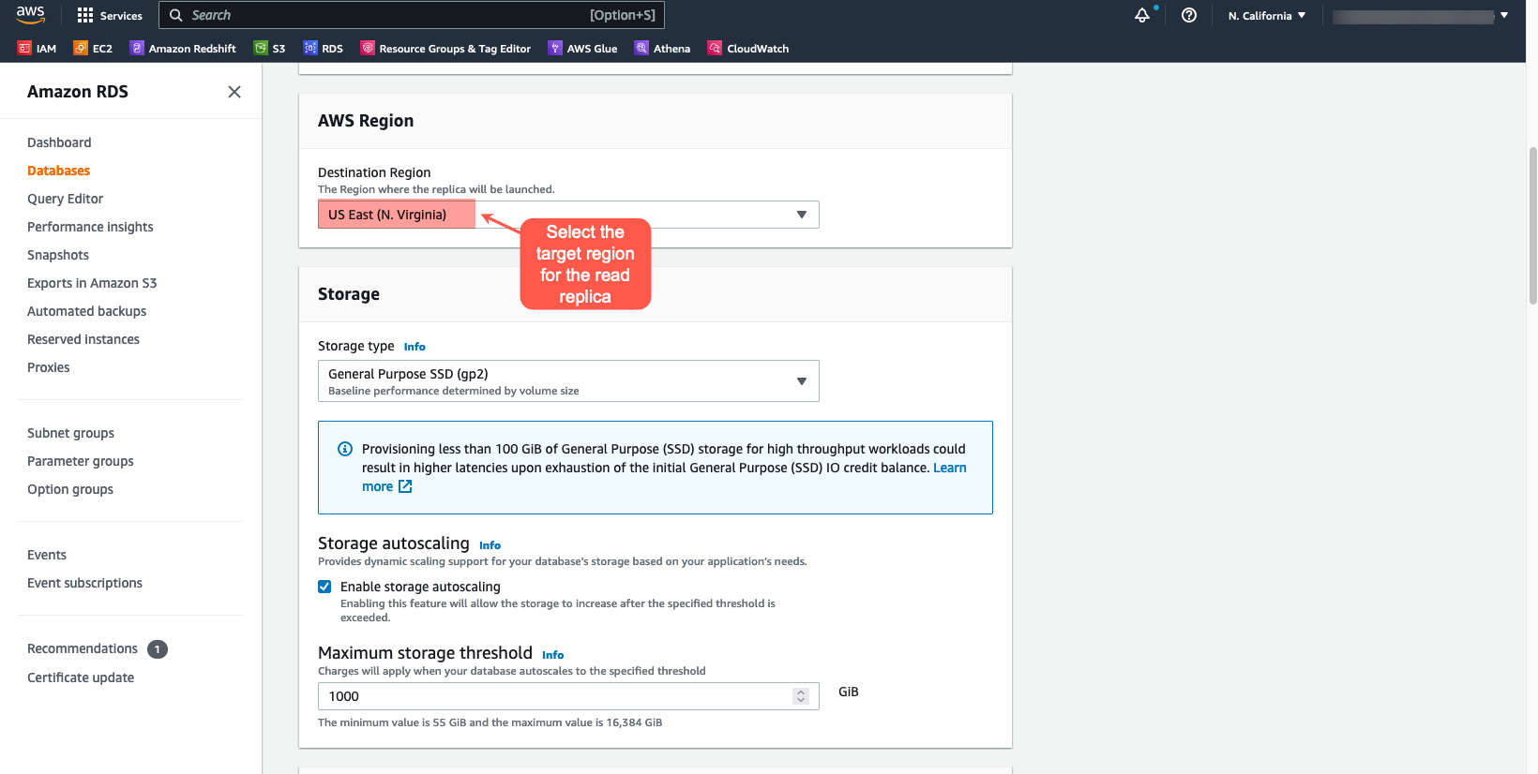
Task: Click the Maximum storage threshold stepper arrows
Action: click(800, 696)
